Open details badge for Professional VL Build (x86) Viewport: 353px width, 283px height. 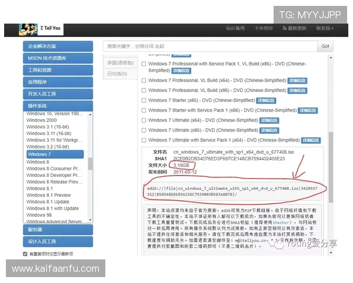coord(297,90)
